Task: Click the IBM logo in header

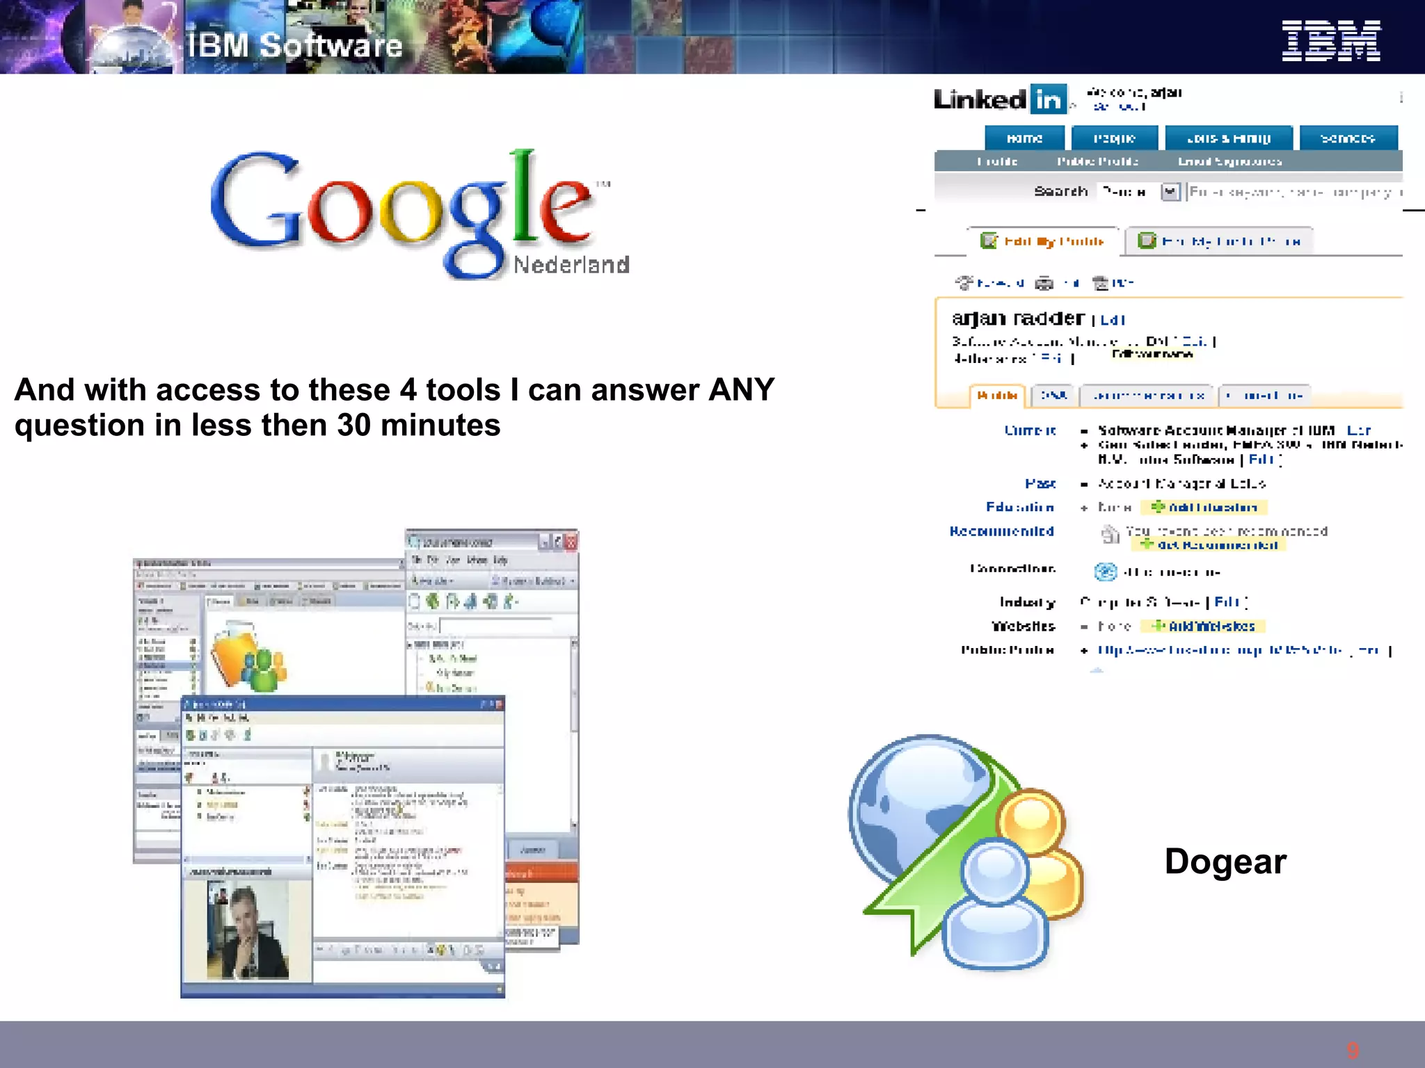Action: click(1330, 41)
